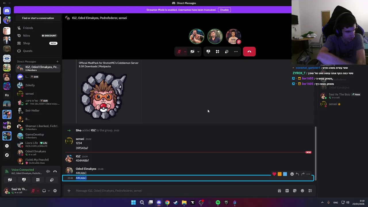Image resolution: width=368 pixels, height=207 pixels.
Task: Add reaction smiley on highlighted message
Action: 292,174
